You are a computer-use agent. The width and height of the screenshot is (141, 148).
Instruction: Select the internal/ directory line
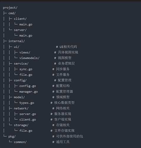17,41
